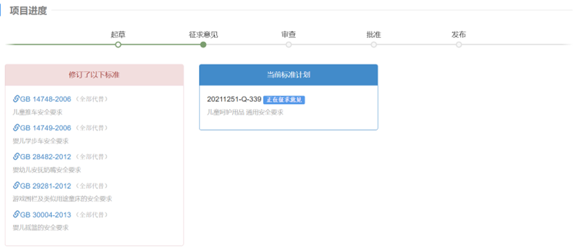
Task: Open the GB 28482-2012 standard link
Action: point(46,157)
